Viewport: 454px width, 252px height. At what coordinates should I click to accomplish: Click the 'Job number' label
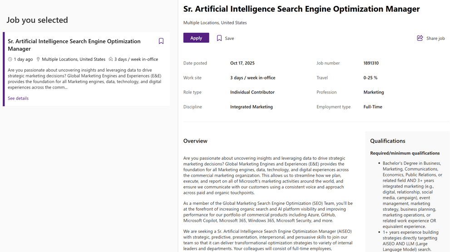[x=328, y=63]
